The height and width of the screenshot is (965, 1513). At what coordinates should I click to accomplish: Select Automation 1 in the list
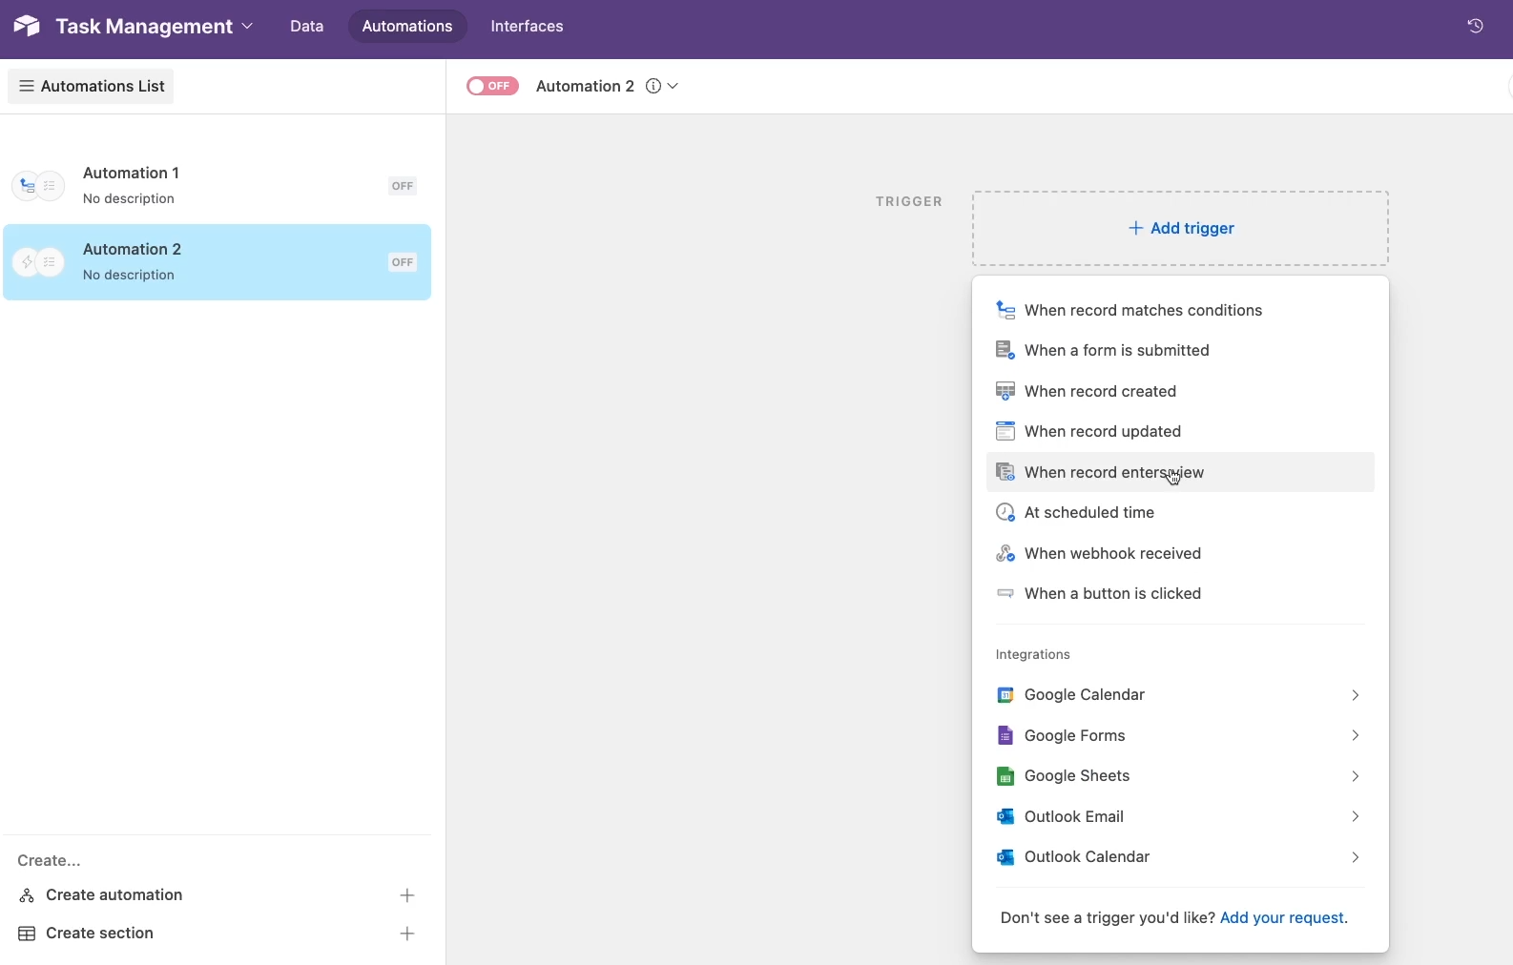coord(217,186)
